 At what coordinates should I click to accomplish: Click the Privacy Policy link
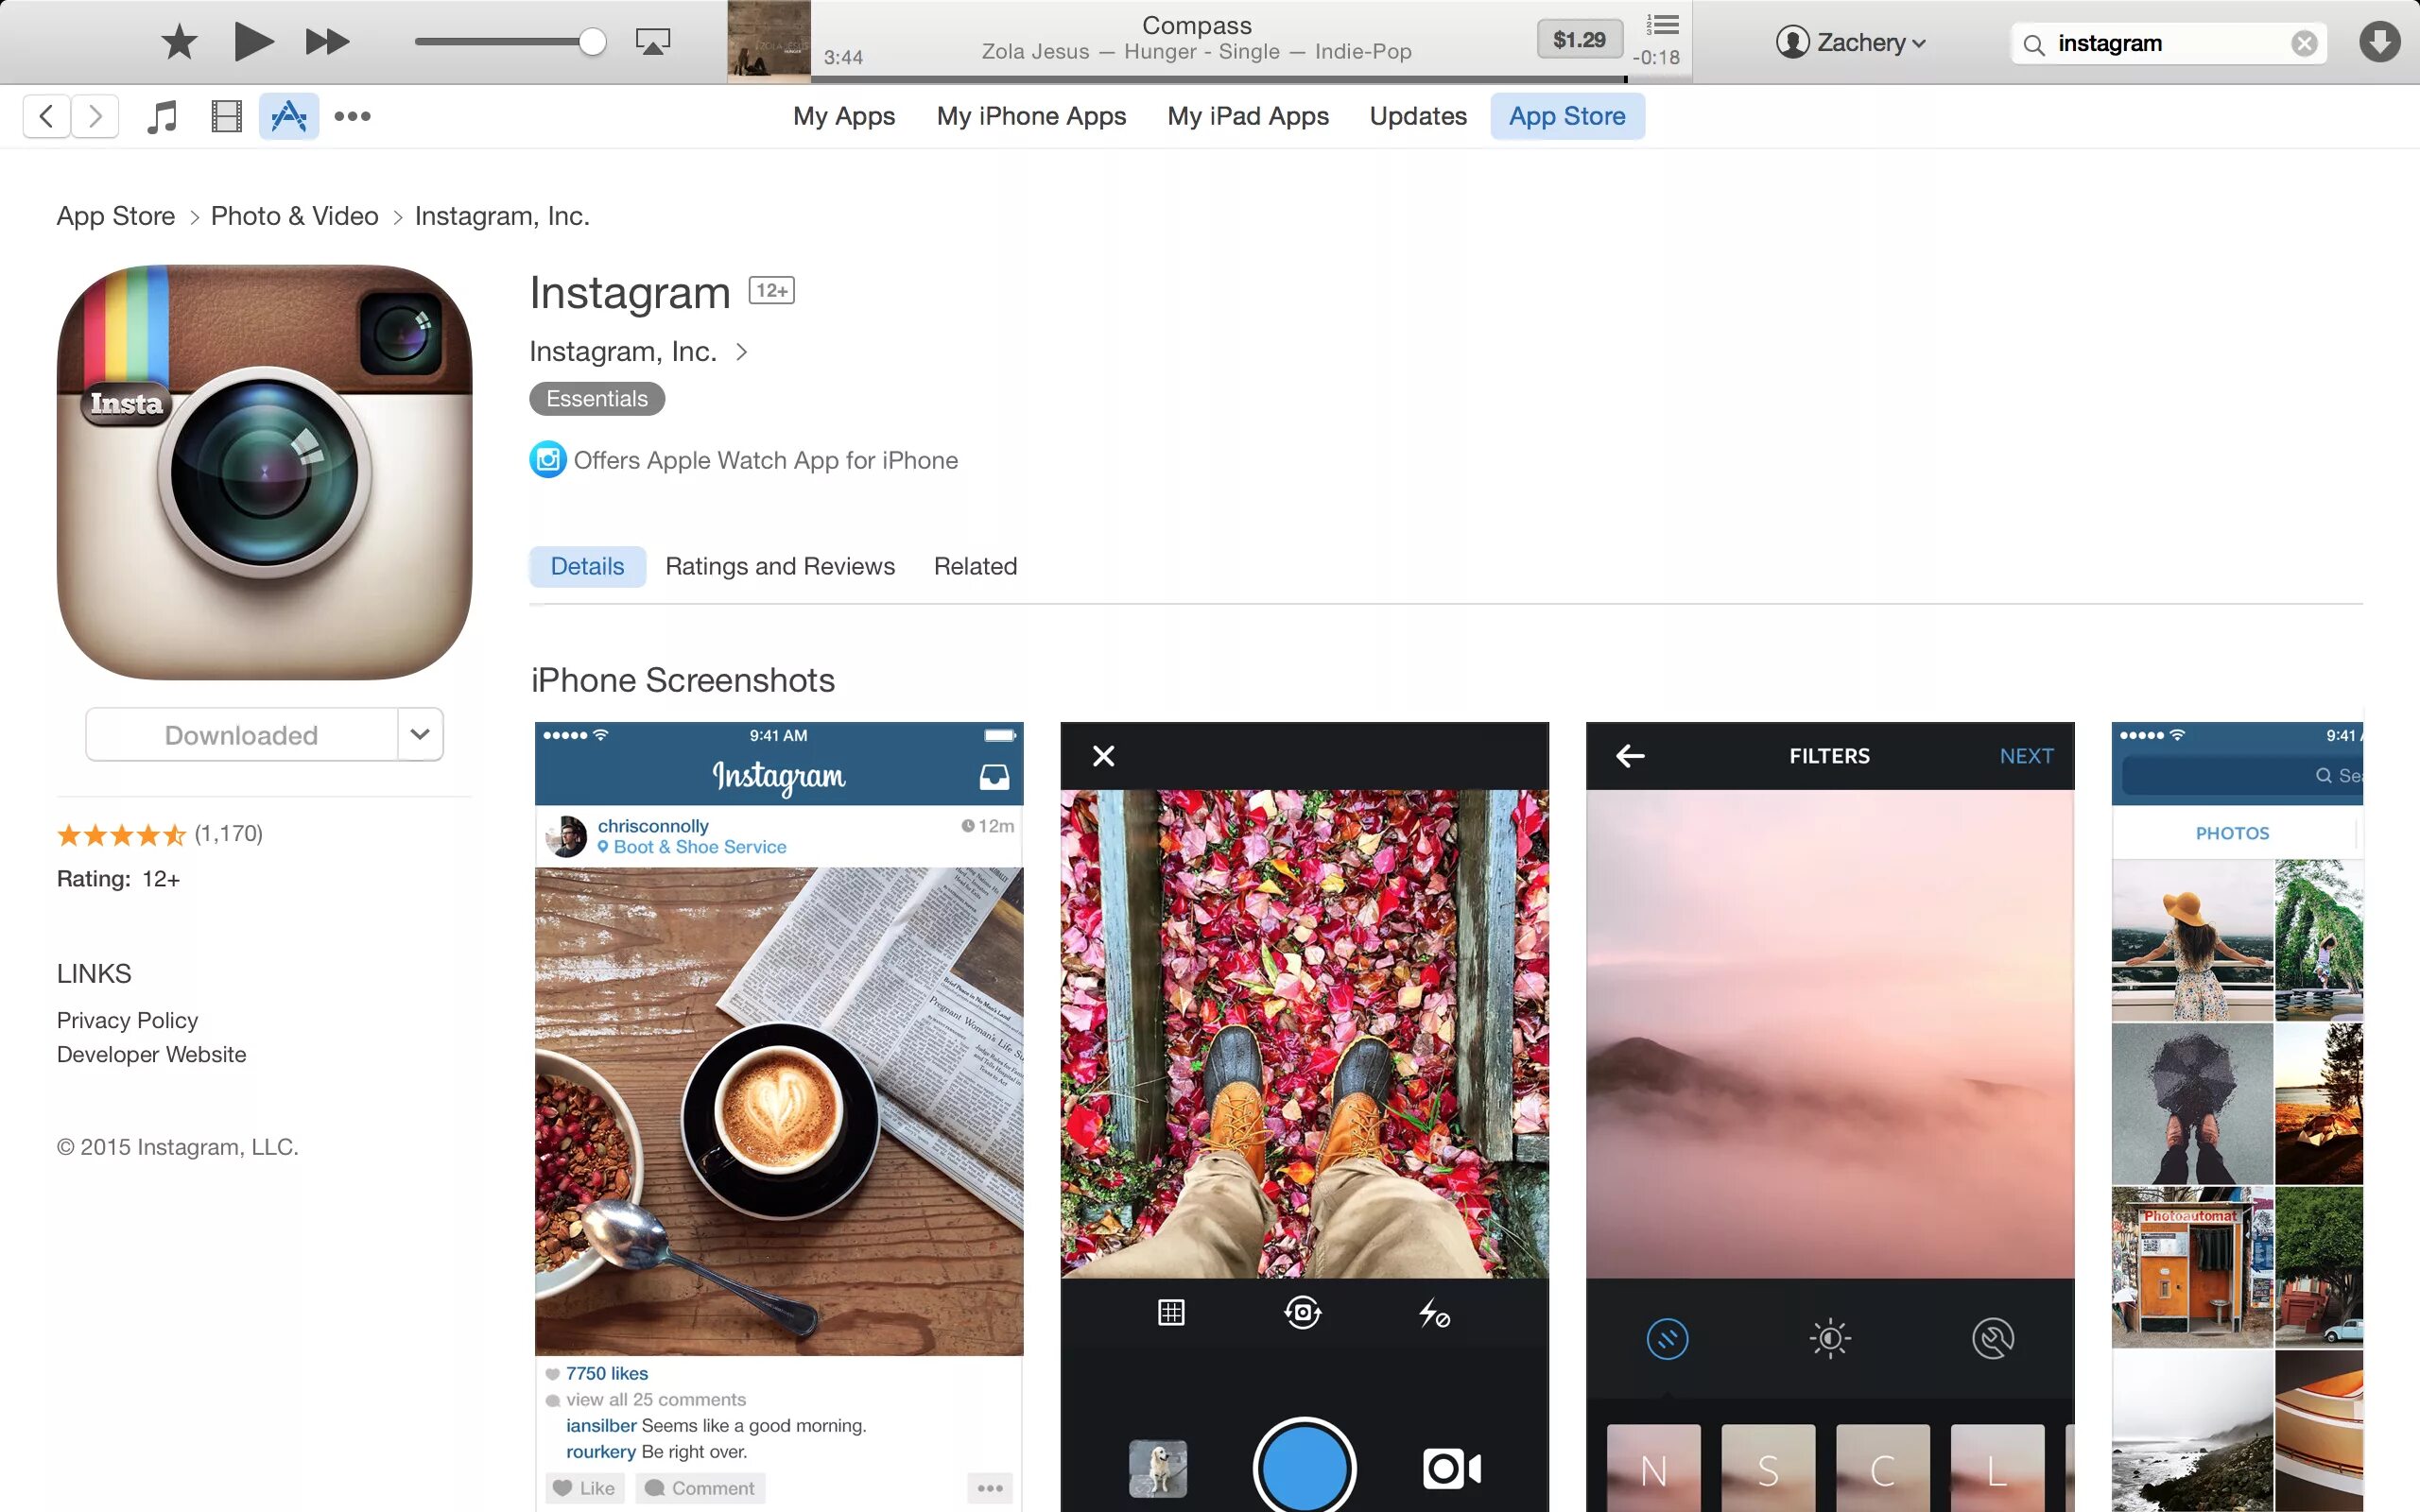[x=129, y=1019]
